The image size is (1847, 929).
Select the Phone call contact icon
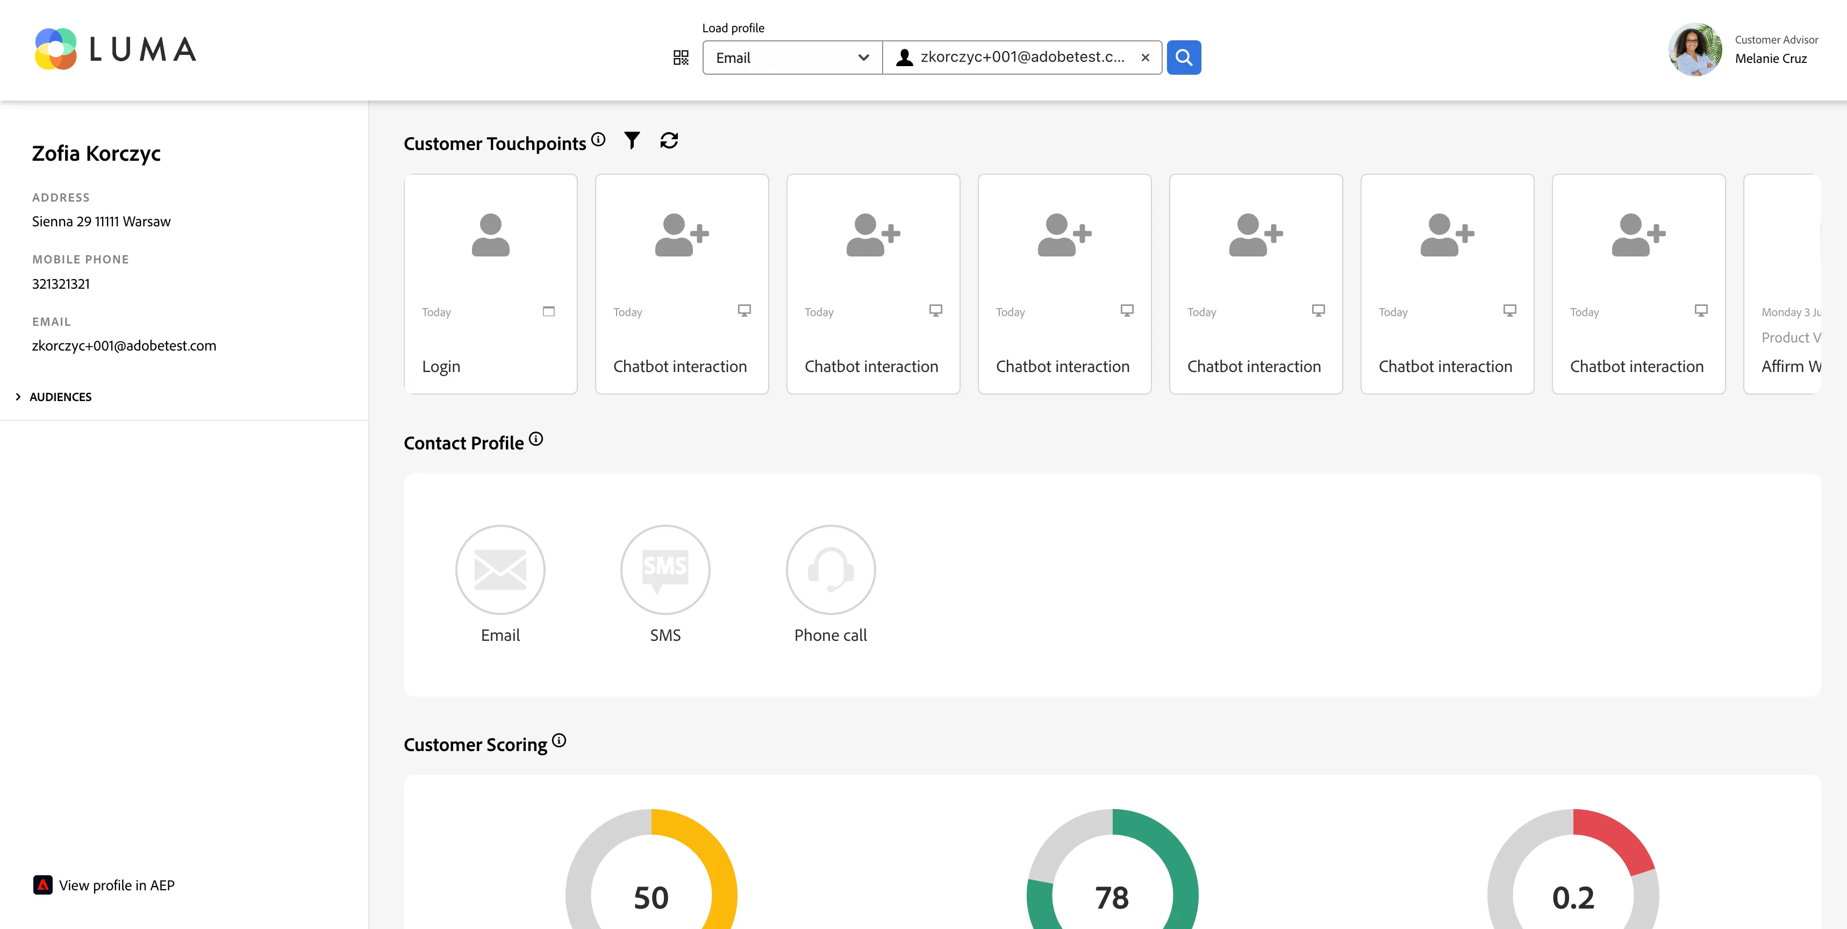(831, 569)
